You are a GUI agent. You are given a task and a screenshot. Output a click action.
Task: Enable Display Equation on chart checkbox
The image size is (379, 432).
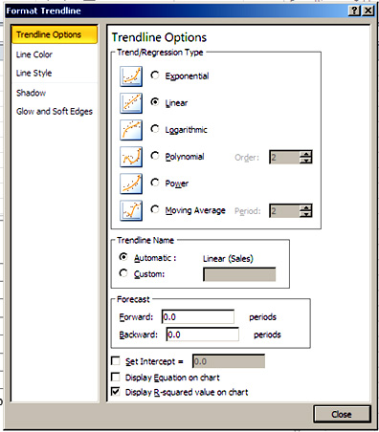tap(116, 377)
